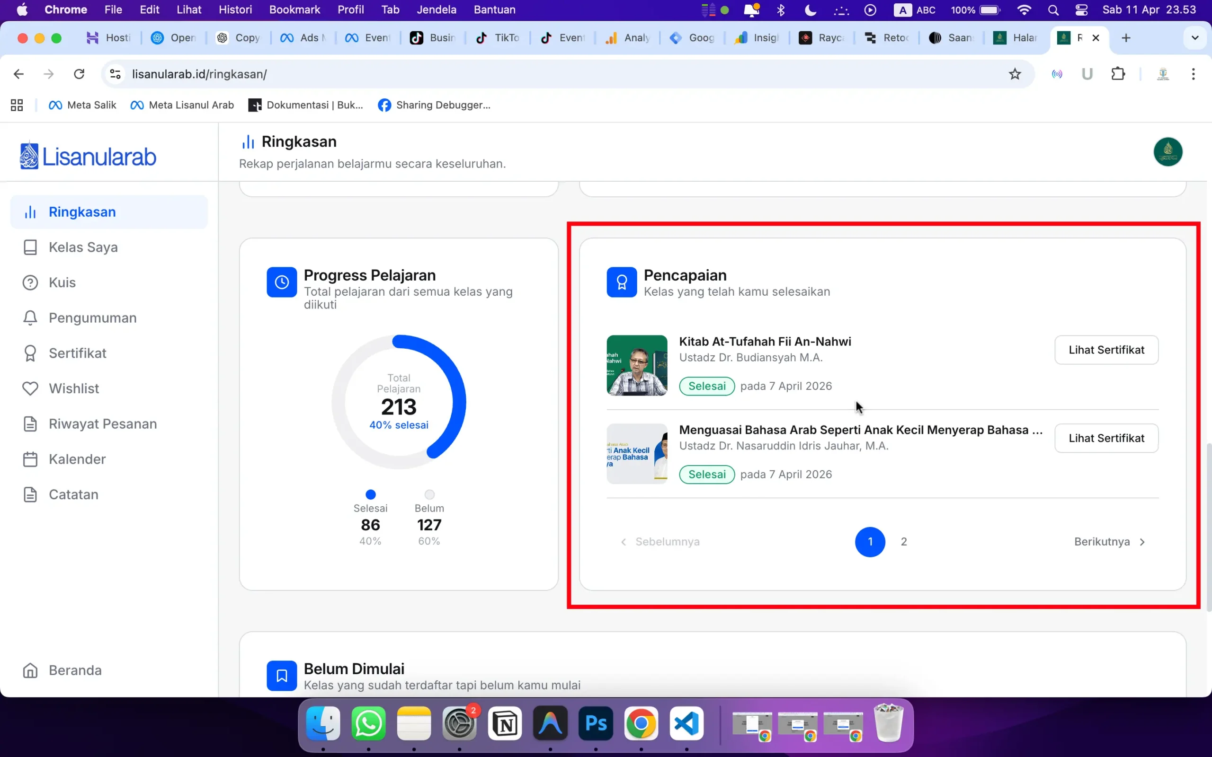
Task: Open the Bookmark menu in menu bar
Action: tap(294, 10)
